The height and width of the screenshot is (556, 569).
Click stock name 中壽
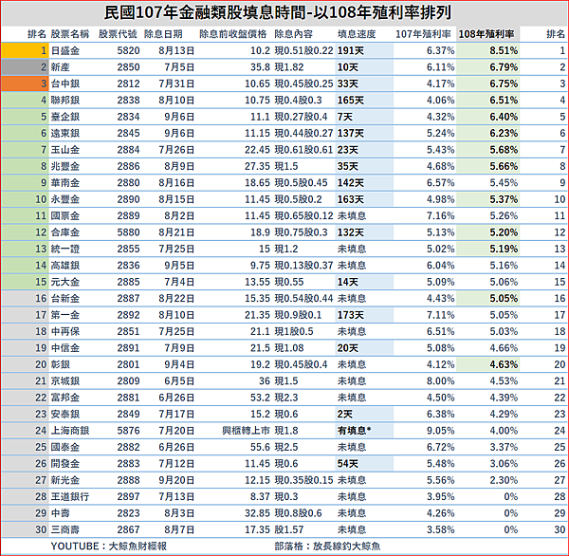61,513
